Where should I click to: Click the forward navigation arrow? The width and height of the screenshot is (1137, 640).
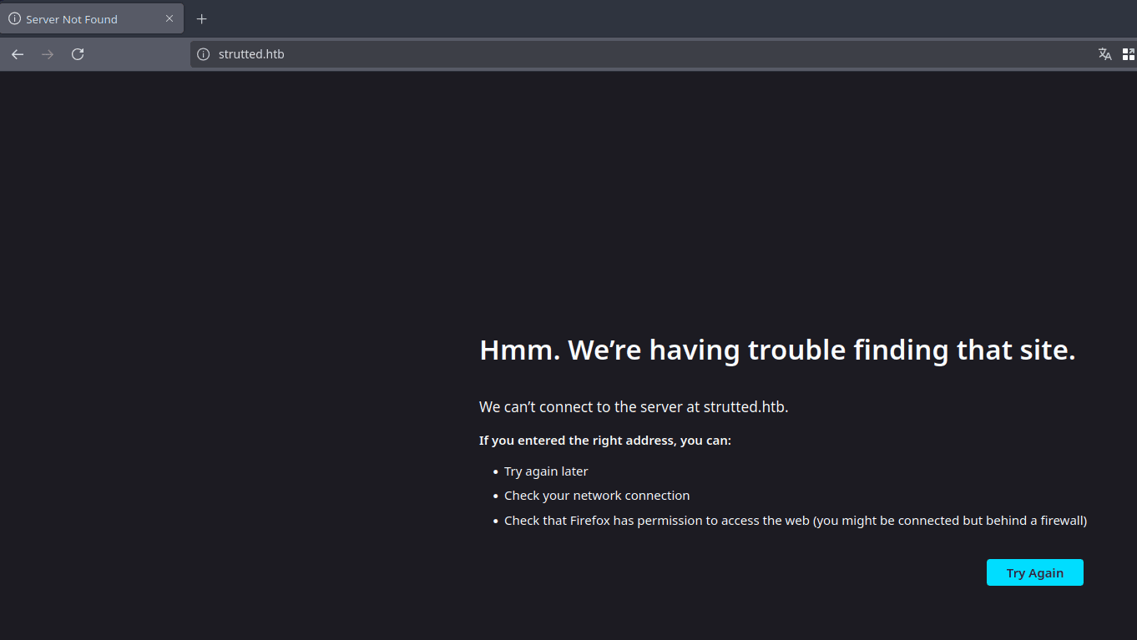tap(48, 54)
